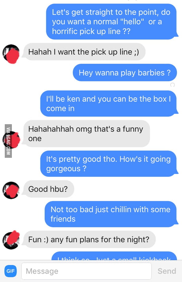This screenshot has width=182, height=282.
Task: Open avatar beside pick up line reply
Action: click(x=11, y=54)
